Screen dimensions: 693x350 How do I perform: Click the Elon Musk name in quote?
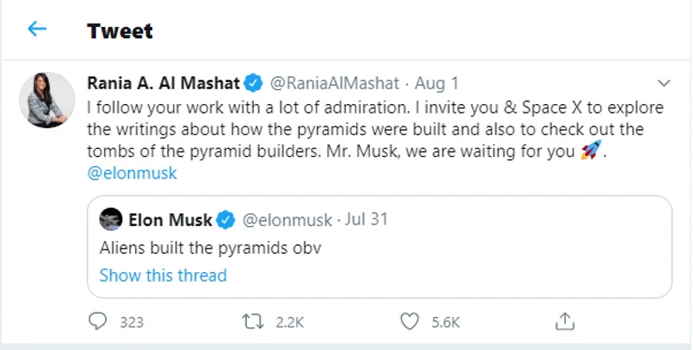coord(169,218)
